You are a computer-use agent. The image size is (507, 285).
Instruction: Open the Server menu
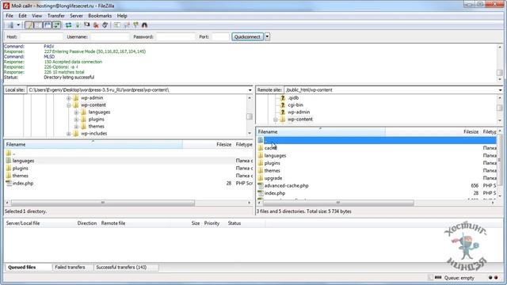pos(76,16)
